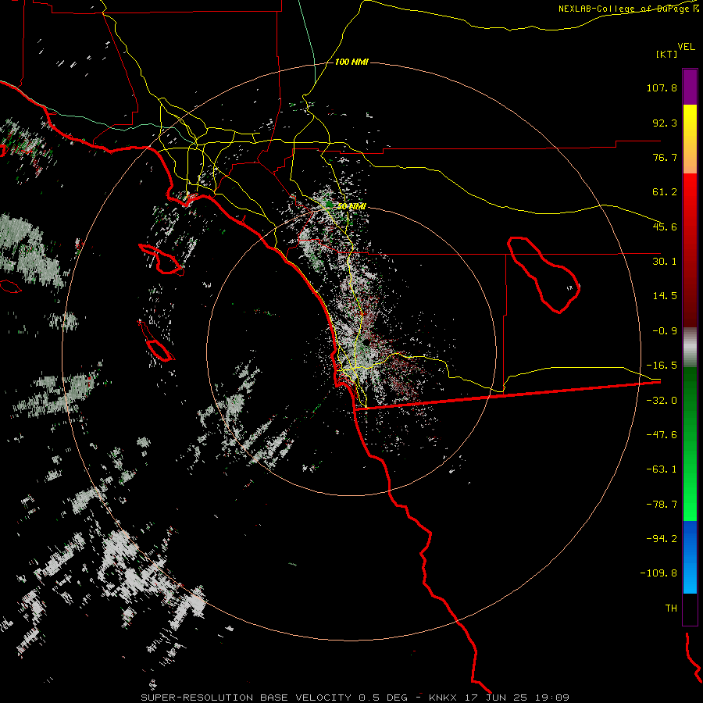Image resolution: width=703 pixels, height=703 pixels.
Task: Select the -32.0 legend value
Action: pos(662,401)
